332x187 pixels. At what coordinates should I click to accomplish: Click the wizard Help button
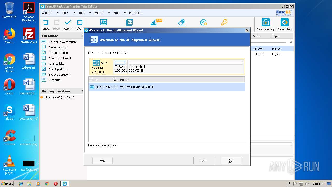102,161
